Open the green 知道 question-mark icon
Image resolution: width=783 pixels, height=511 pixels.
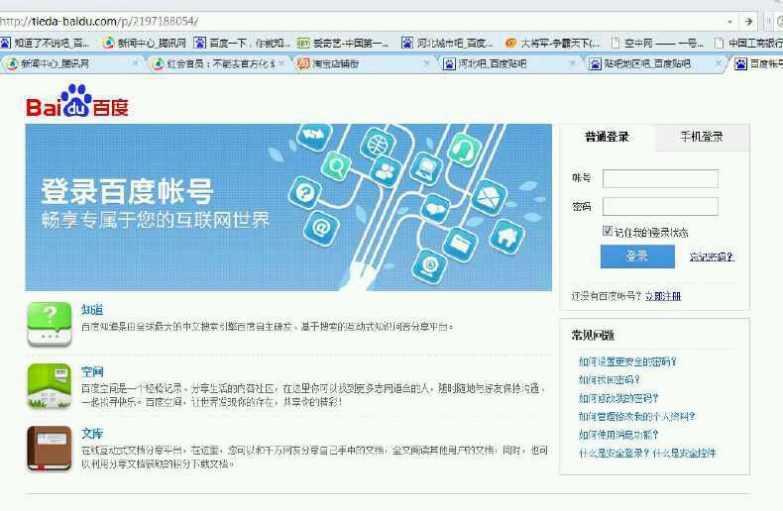point(49,325)
